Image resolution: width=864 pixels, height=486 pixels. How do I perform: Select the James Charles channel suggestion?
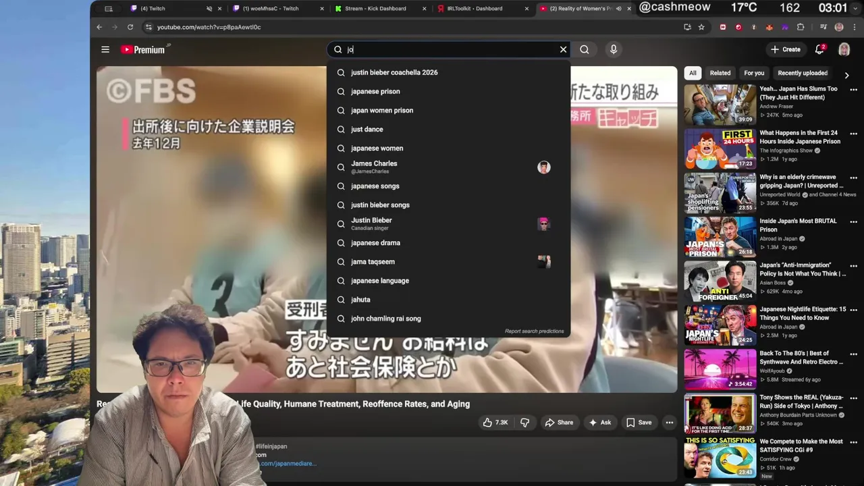click(x=449, y=167)
